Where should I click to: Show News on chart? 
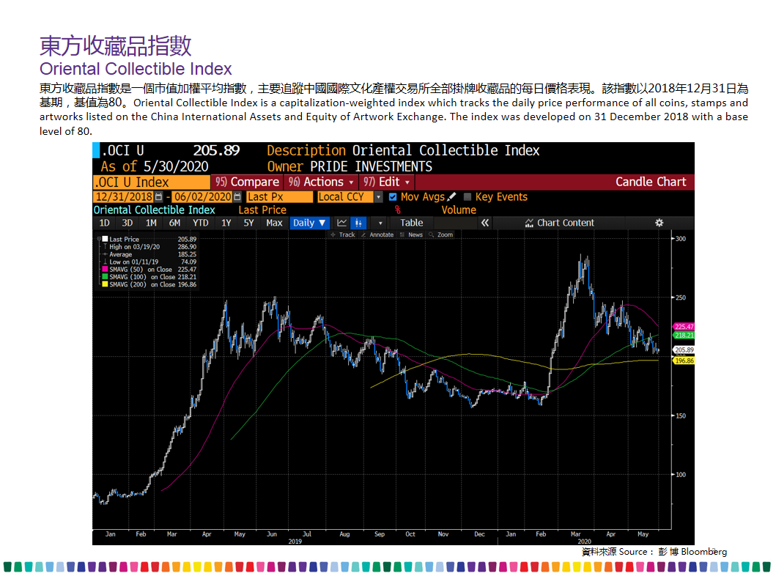click(x=411, y=235)
